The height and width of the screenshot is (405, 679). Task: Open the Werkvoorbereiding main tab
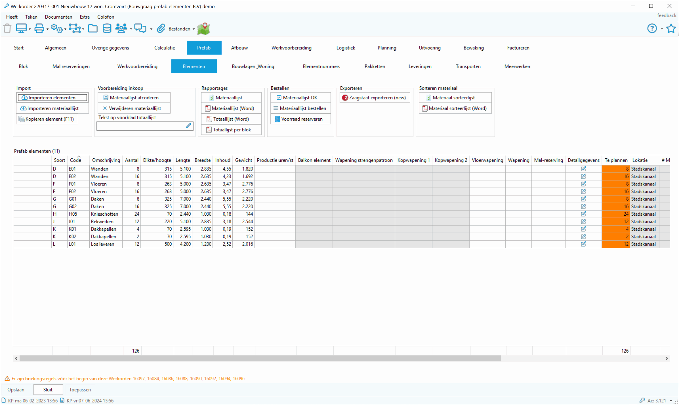pyautogui.click(x=291, y=48)
